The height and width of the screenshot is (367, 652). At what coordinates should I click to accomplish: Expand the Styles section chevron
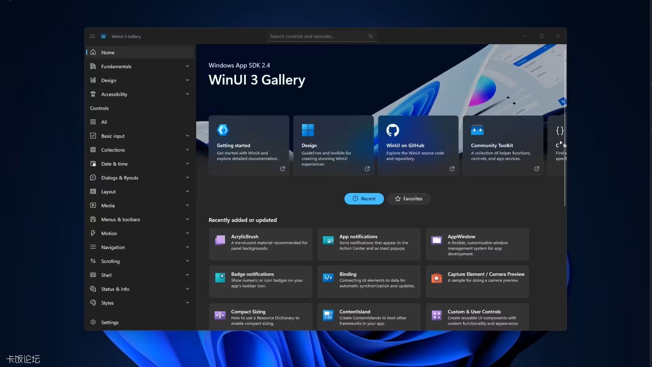(x=187, y=303)
